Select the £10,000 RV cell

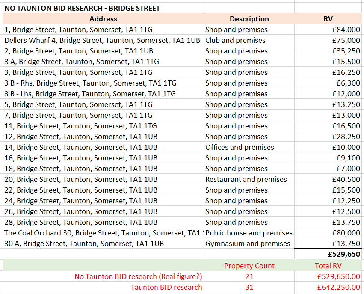click(328, 147)
